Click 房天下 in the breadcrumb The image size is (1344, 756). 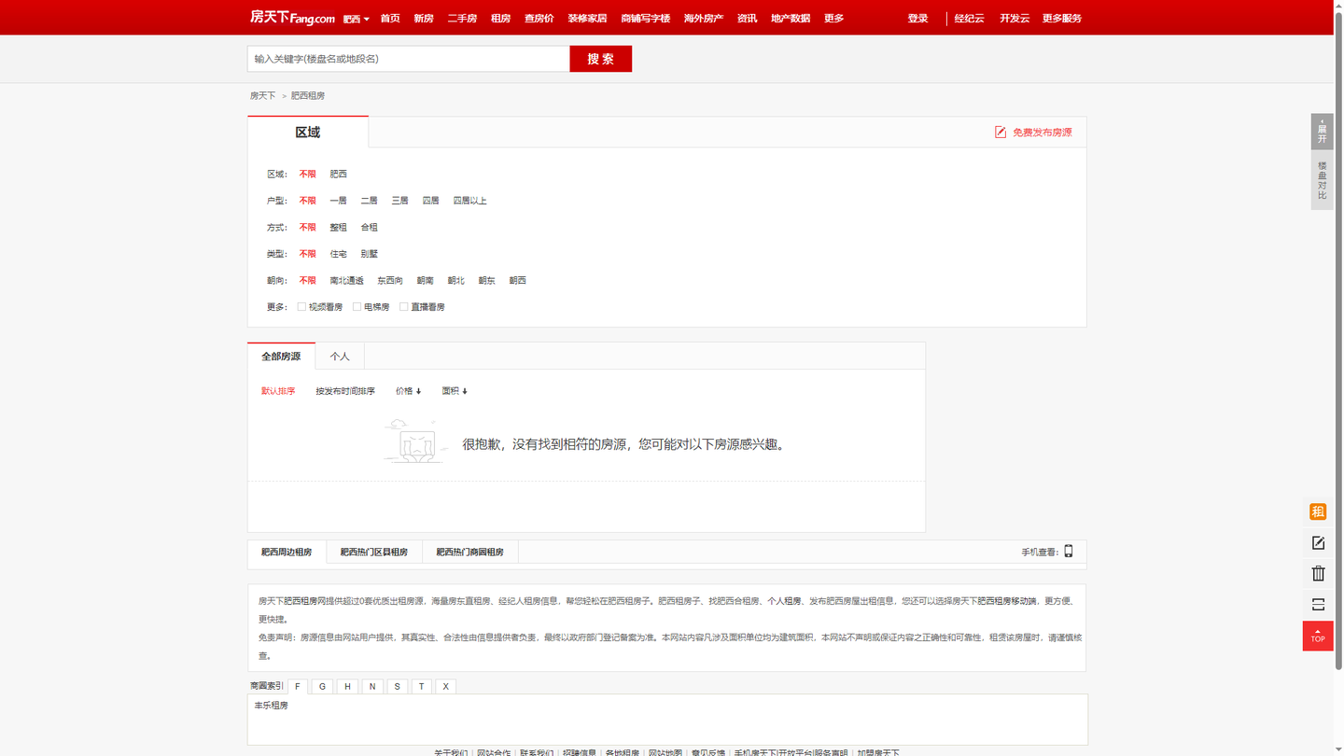pyautogui.click(x=262, y=96)
